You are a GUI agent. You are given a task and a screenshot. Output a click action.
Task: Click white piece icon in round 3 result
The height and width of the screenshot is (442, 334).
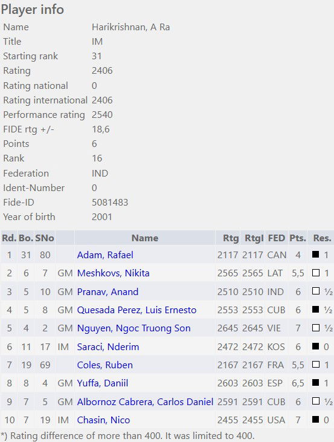pos(316,291)
